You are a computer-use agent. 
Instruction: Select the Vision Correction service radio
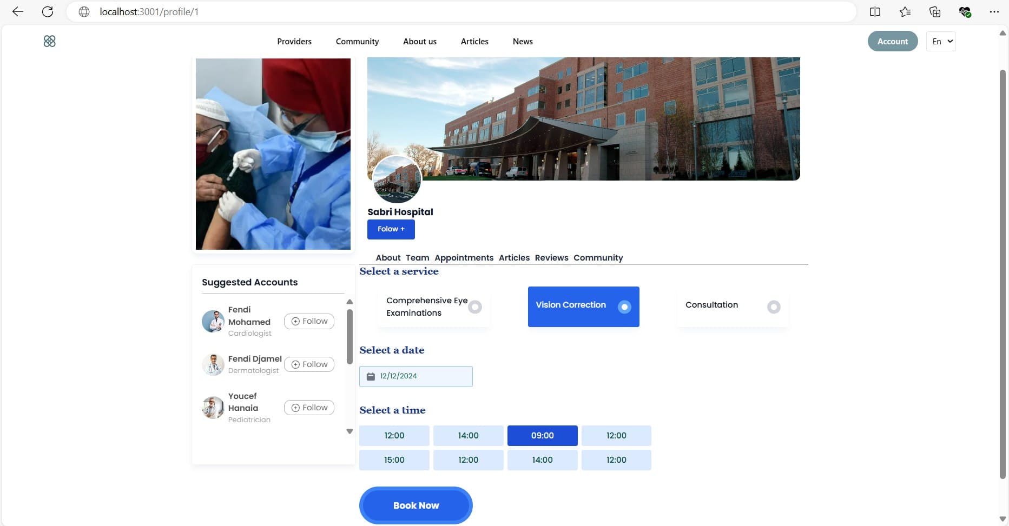coord(624,307)
